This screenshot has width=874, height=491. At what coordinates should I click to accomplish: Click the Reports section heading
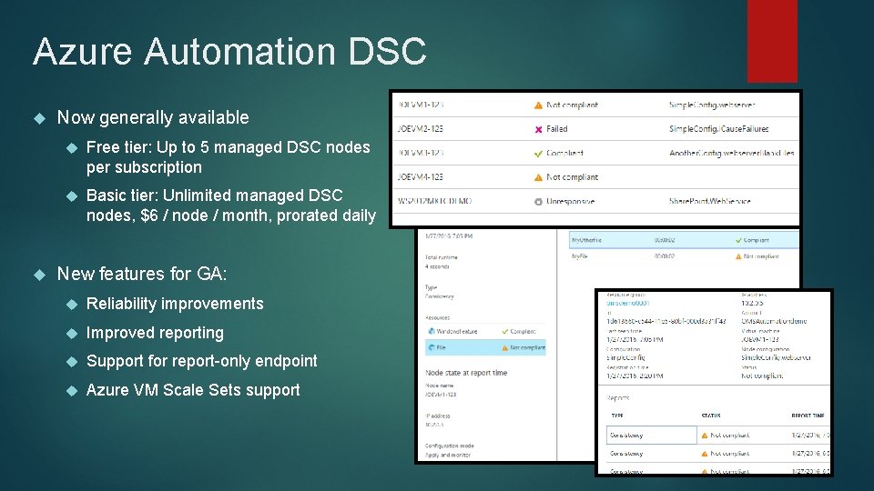pos(617,398)
